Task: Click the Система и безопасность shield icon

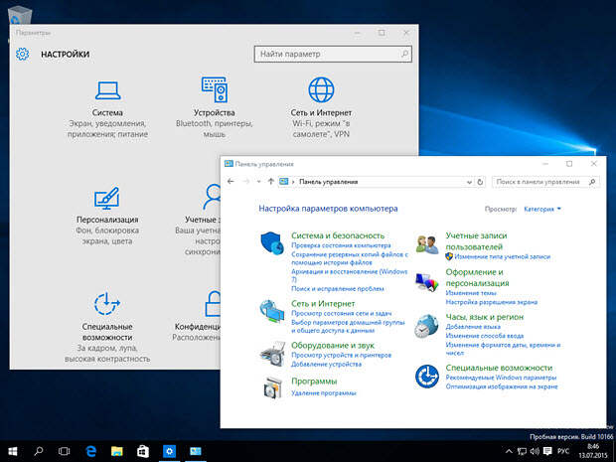Action: pyautogui.click(x=272, y=243)
